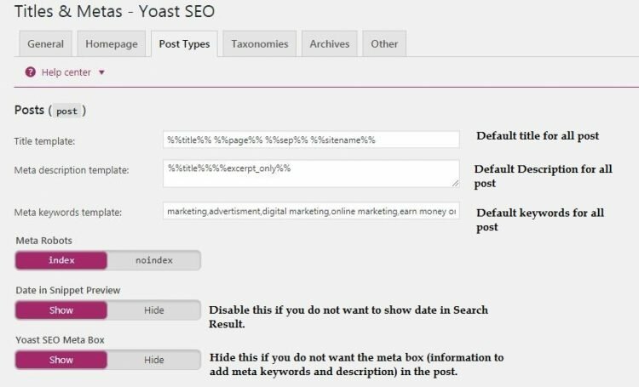Switch to the Other tab

tap(384, 43)
